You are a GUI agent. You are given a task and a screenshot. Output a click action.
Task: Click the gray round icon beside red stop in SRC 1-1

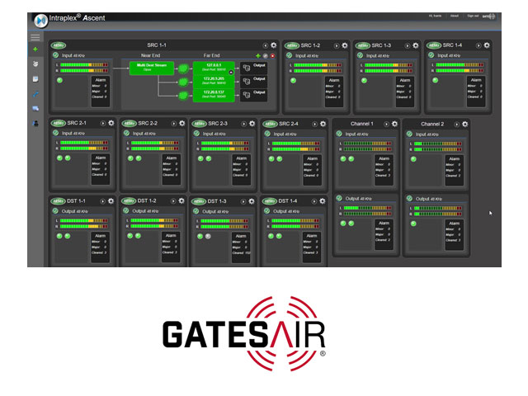coord(266,56)
